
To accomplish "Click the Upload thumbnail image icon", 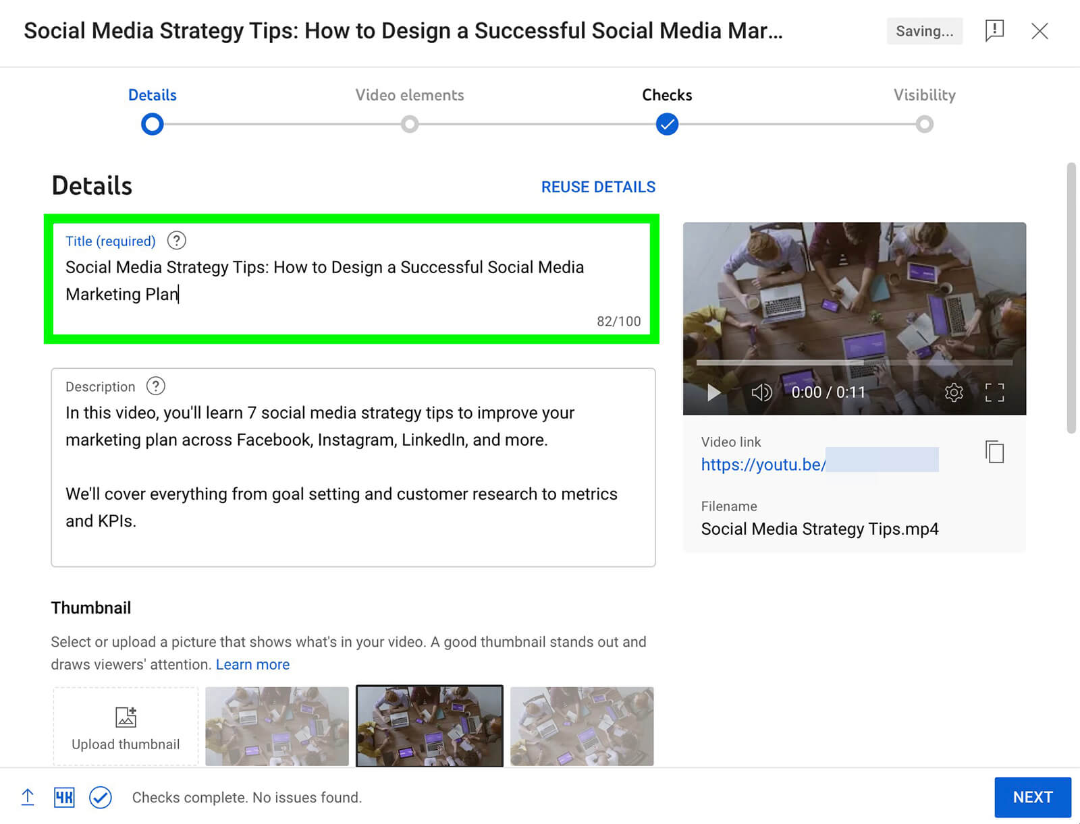I will click(x=126, y=717).
